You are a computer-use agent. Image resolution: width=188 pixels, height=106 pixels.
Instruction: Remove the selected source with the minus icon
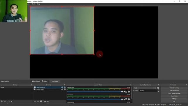[x=38, y=101]
